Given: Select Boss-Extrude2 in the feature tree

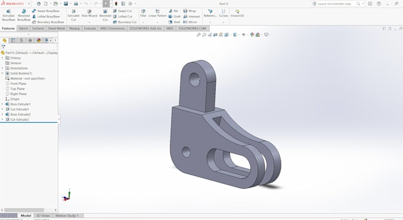Looking at the screenshot, I should (x=18, y=114).
